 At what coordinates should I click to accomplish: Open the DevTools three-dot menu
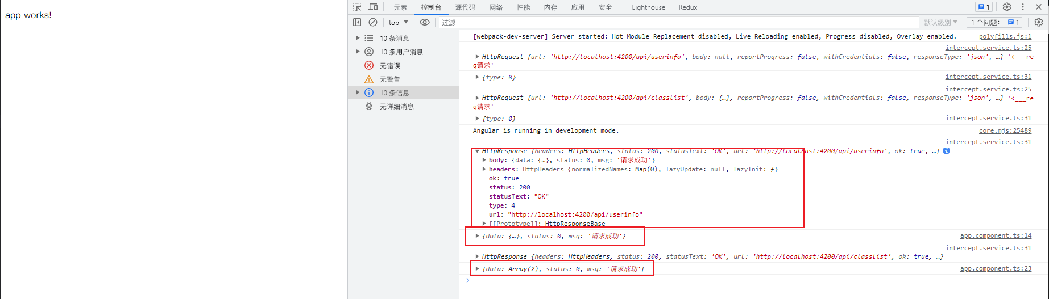pos(1023,7)
